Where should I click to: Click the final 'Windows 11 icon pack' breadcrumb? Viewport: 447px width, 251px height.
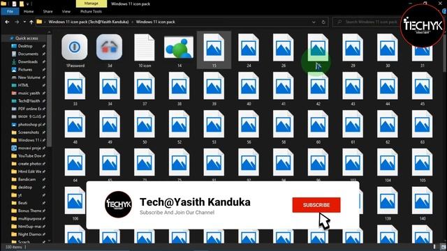coord(155,22)
